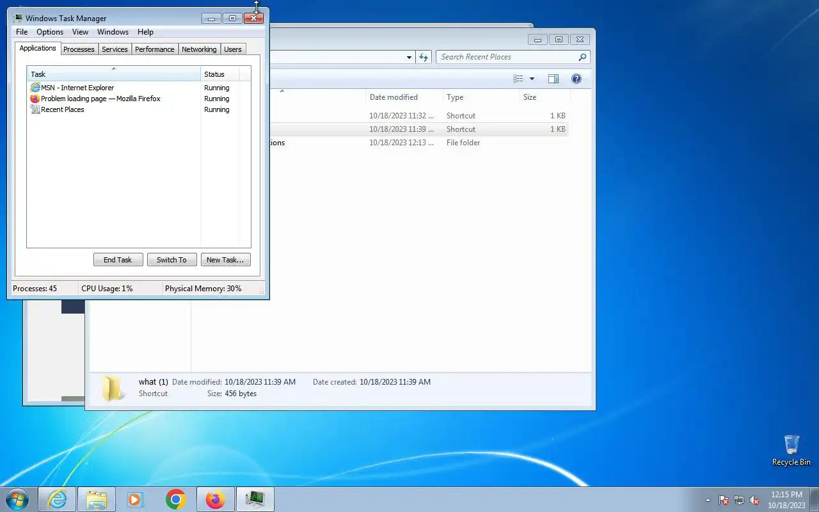819x512 pixels.
Task: Click the 'what (1)' name in details pane
Action: 153,382
